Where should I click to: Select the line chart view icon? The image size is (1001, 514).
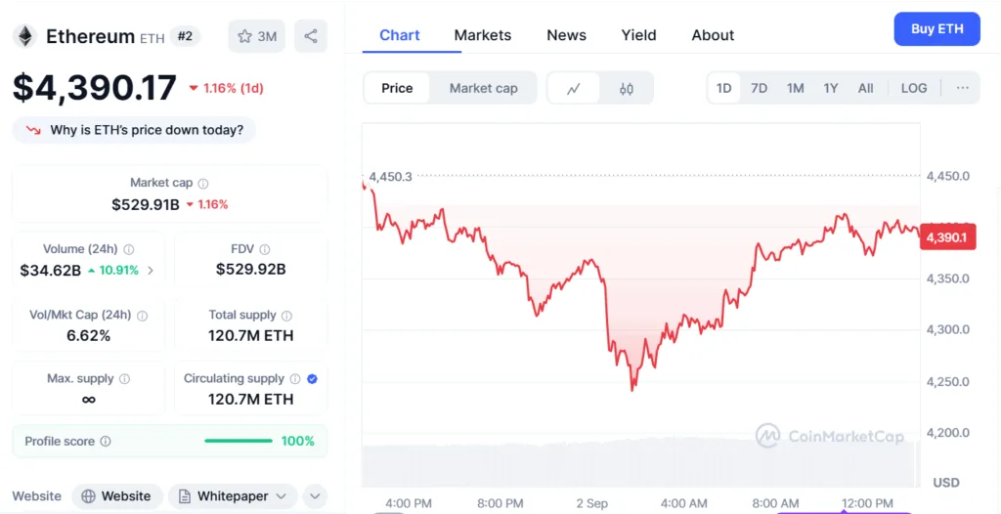574,88
